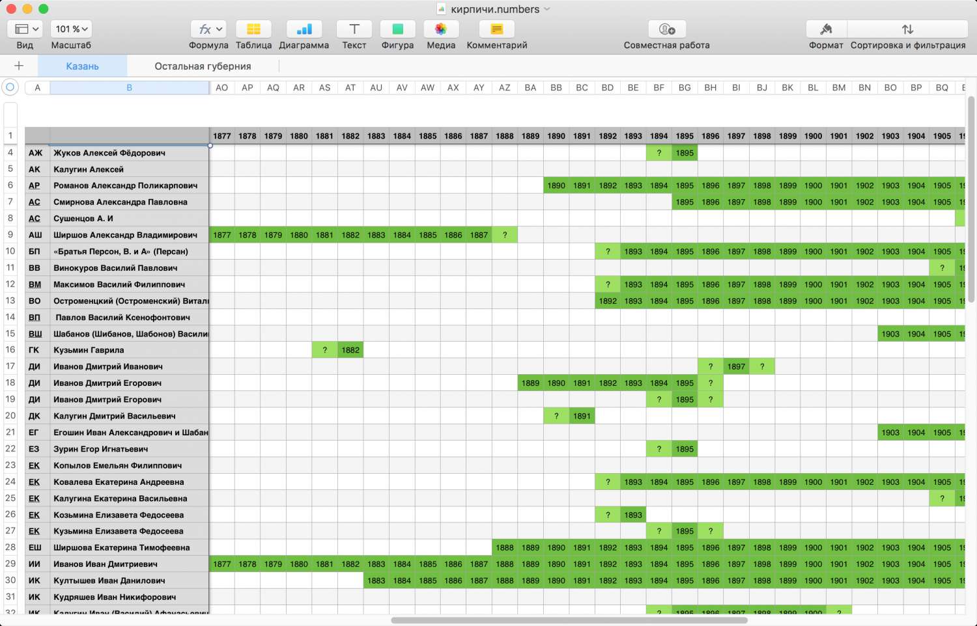
Task: Click cell Кузьмин Гаврила
Action: click(130, 350)
